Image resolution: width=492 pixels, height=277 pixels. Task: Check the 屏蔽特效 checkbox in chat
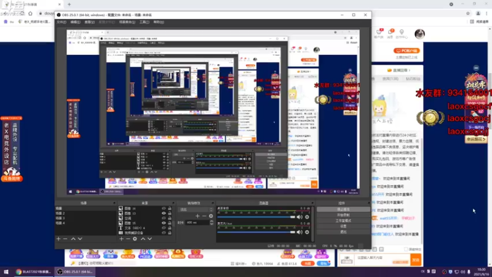pos(406,249)
